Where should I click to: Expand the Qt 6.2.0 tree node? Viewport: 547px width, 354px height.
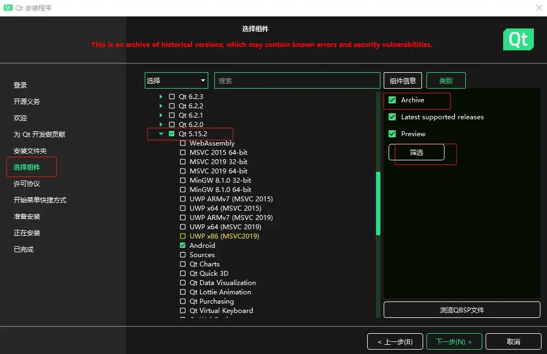(x=161, y=124)
